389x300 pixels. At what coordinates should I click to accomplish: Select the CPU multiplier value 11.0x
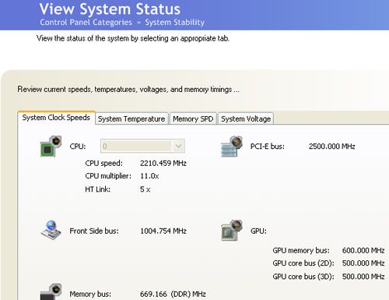149,176
